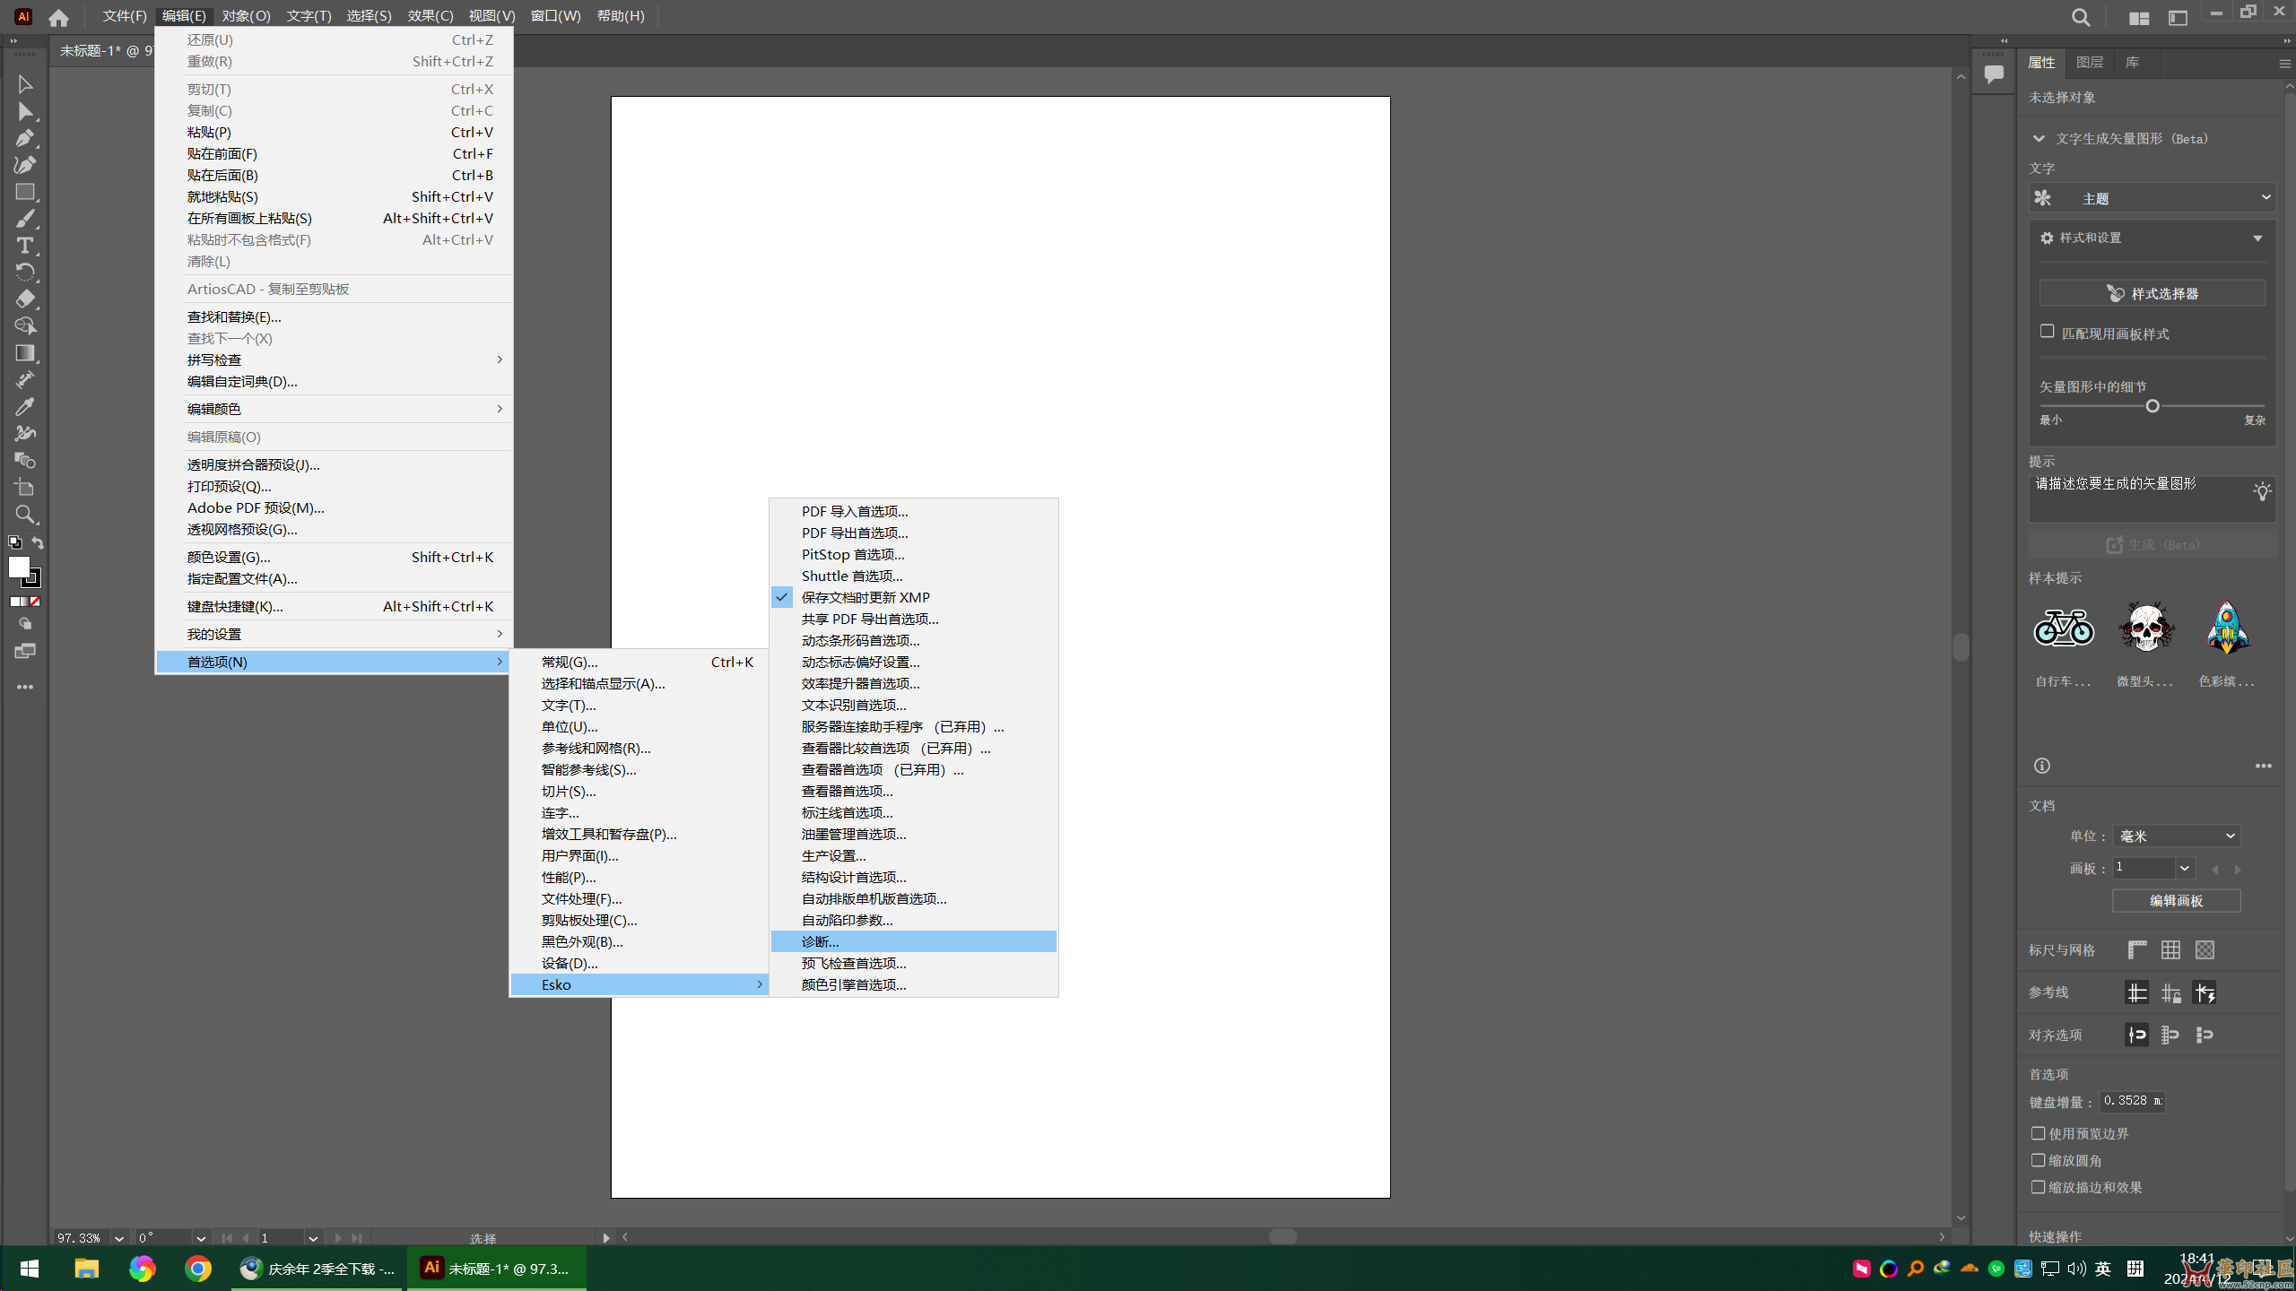Image resolution: width=2296 pixels, height=1291 pixels.
Task: Select the Direct Selection tool
Action: click(x=25, y=111)
